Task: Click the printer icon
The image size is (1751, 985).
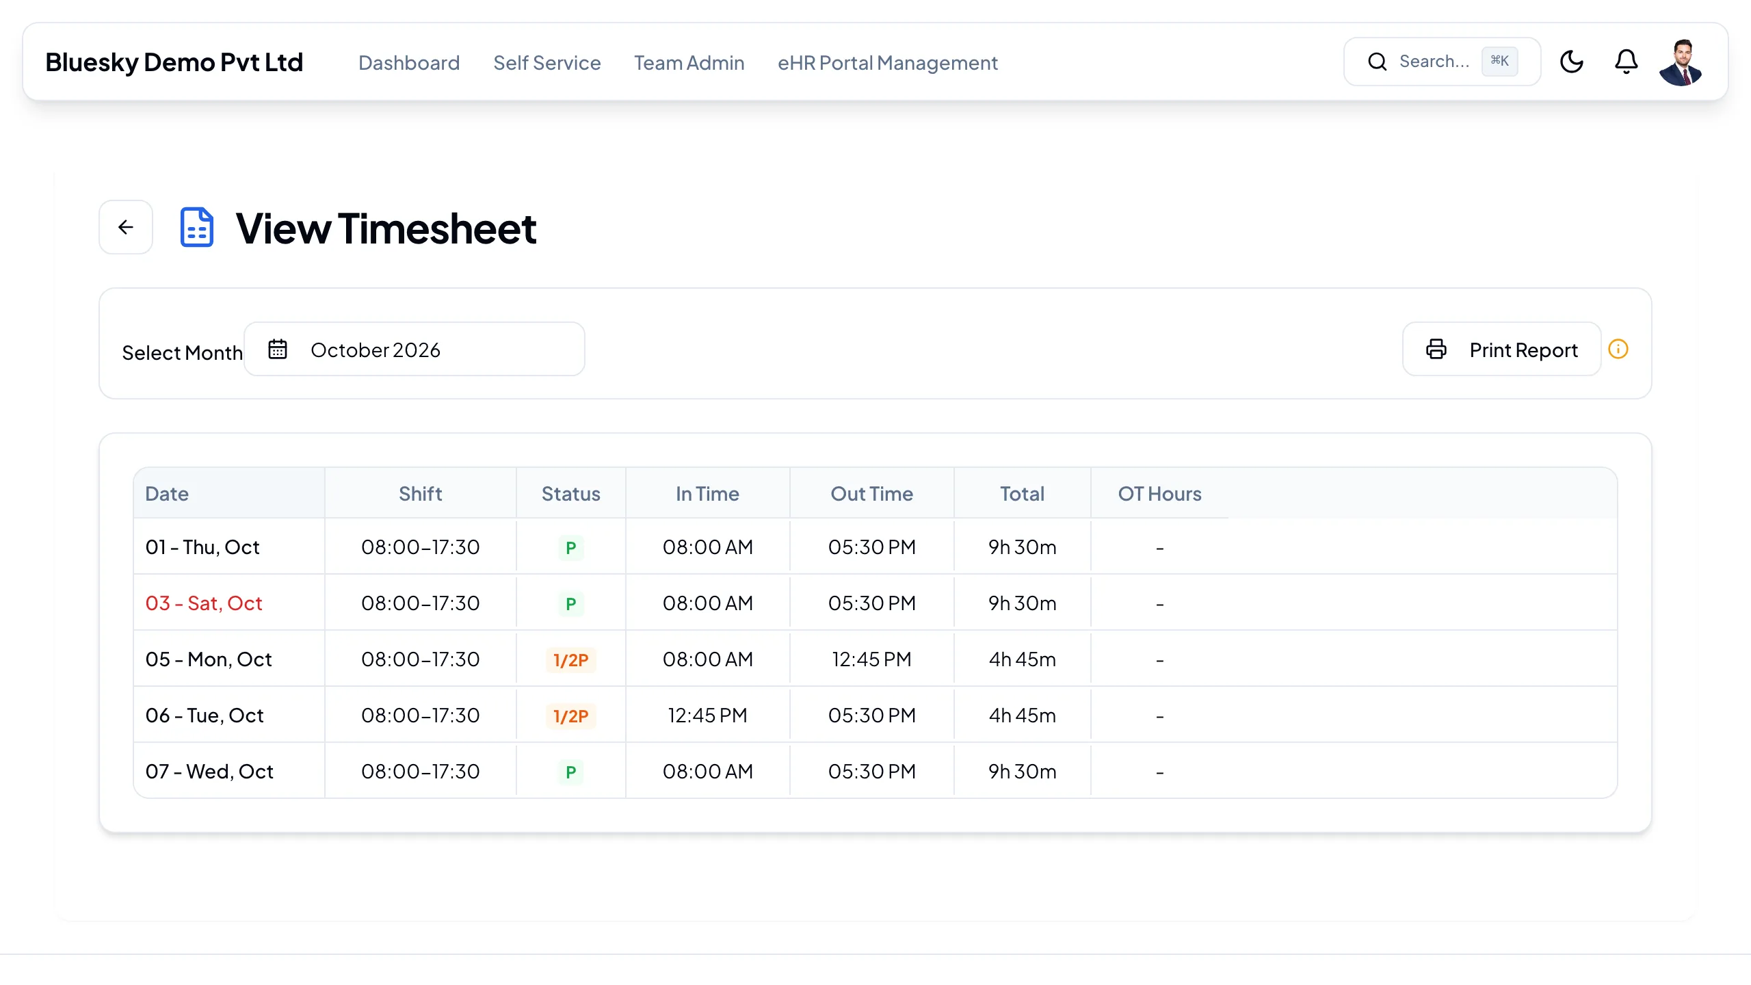Action: (x=1436, y=349)
